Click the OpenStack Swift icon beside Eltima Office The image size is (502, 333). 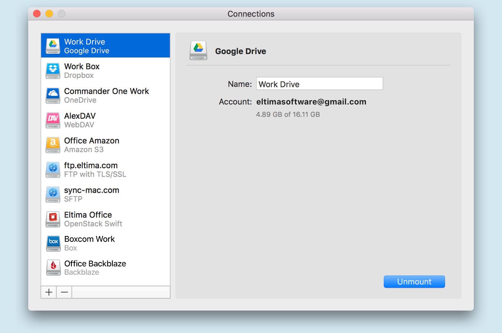click(53, 219)
